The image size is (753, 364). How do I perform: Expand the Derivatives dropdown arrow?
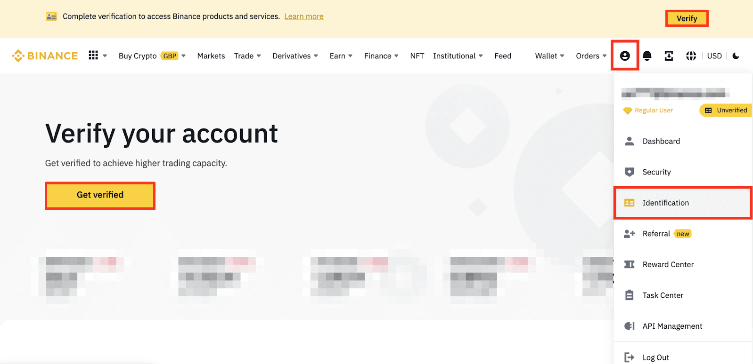[316, 56]
